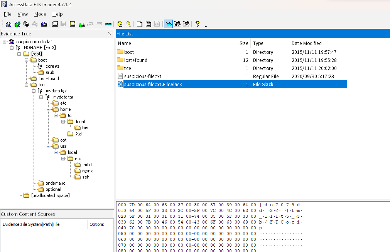Select suspicious-file.txt in File List
The image size is (390, 252).
[231, 77]
